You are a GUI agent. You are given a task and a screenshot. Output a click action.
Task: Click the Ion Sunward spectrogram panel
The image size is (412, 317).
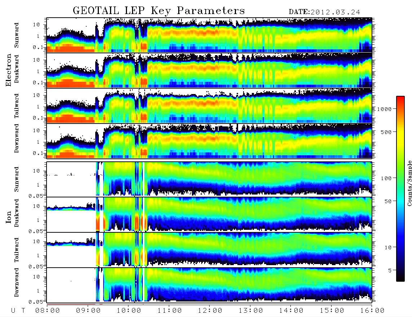pyautogui.click(x=209, y=179)
